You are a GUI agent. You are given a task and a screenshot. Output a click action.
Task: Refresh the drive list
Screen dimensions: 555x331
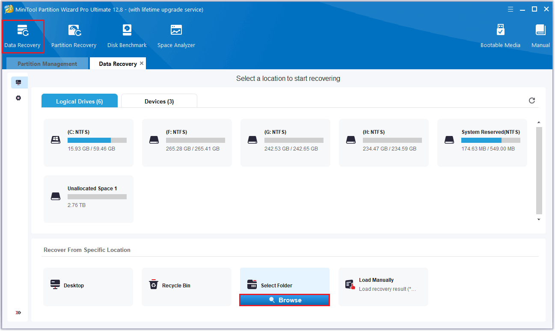(x=532, y=100)
